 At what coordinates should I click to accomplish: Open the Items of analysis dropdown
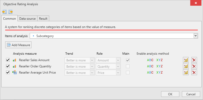[x=195, y=36]
